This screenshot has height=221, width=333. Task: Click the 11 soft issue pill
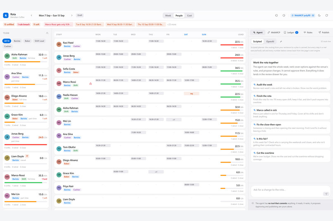tap(36, 25)
